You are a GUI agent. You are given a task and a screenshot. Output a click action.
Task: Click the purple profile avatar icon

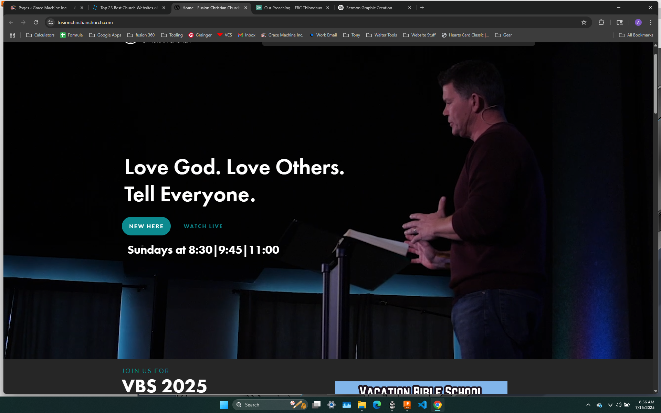click(x=638, y=22)
